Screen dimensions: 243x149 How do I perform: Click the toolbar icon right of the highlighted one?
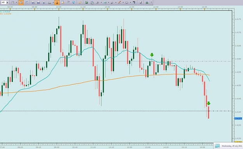(x=27, y=2)
